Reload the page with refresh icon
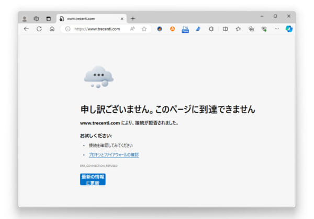Screen dimensions: 314x219 point(39,29)
